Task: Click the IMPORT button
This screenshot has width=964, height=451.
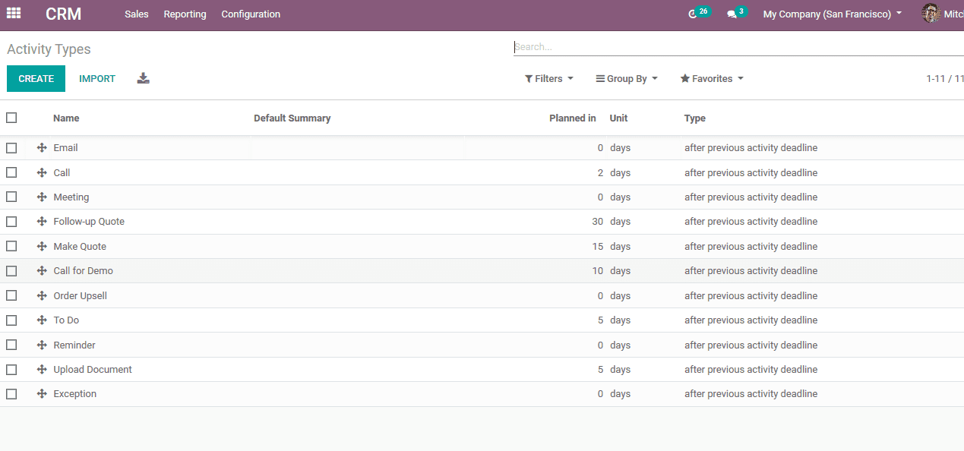Action: (x=97, y=79)
